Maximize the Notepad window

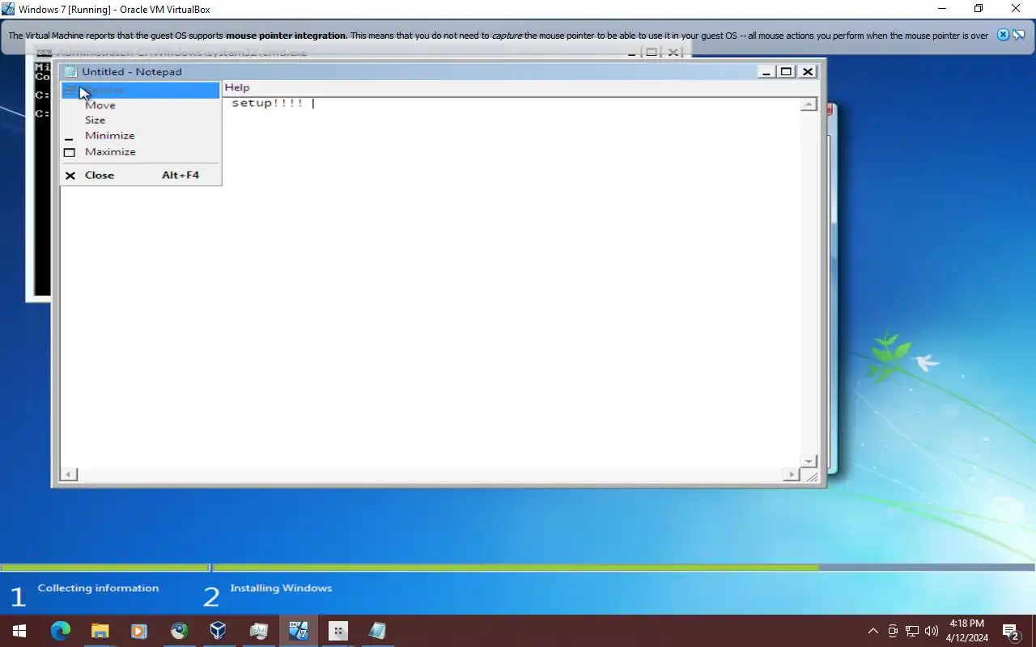(786, 71)
